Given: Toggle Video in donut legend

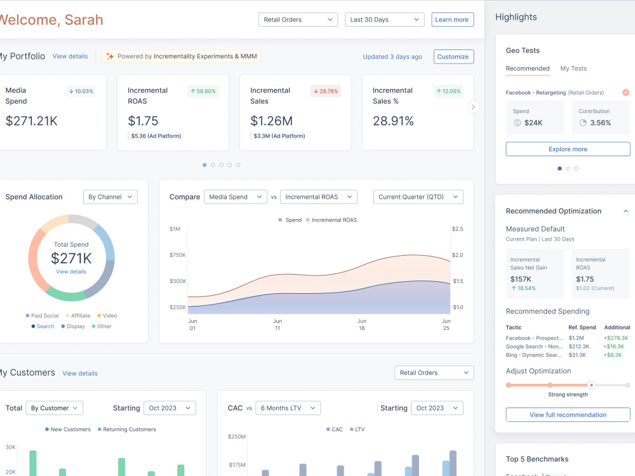Looking at the screenshot, I should pos(107,315).
